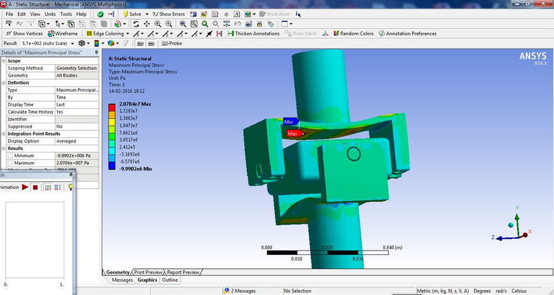This screenshot has width=554, height=295.
Task: Collapse the Integration Point Results section
Action: (4, 134)
